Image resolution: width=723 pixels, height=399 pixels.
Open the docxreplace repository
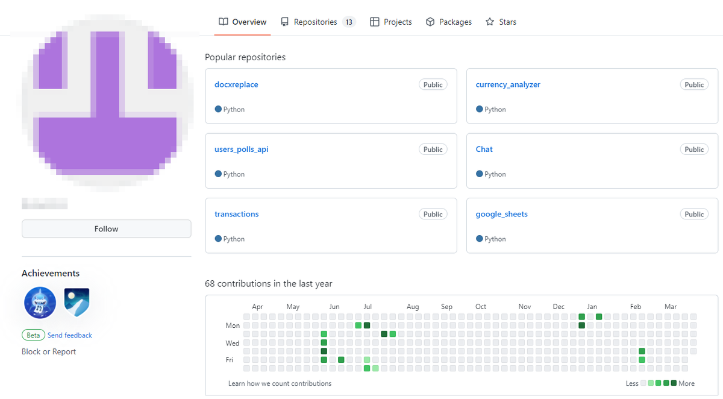(x=236, y=84)
